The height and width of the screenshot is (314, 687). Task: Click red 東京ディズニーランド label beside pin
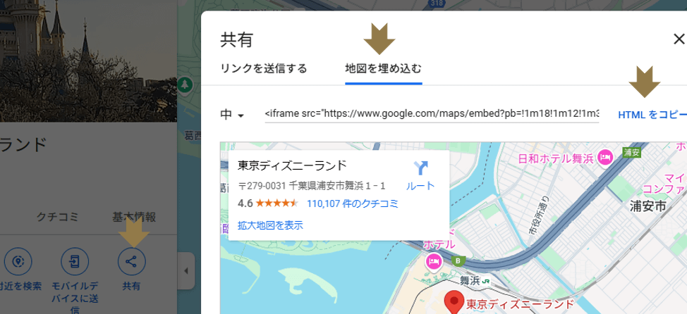[x=520, y=303]
